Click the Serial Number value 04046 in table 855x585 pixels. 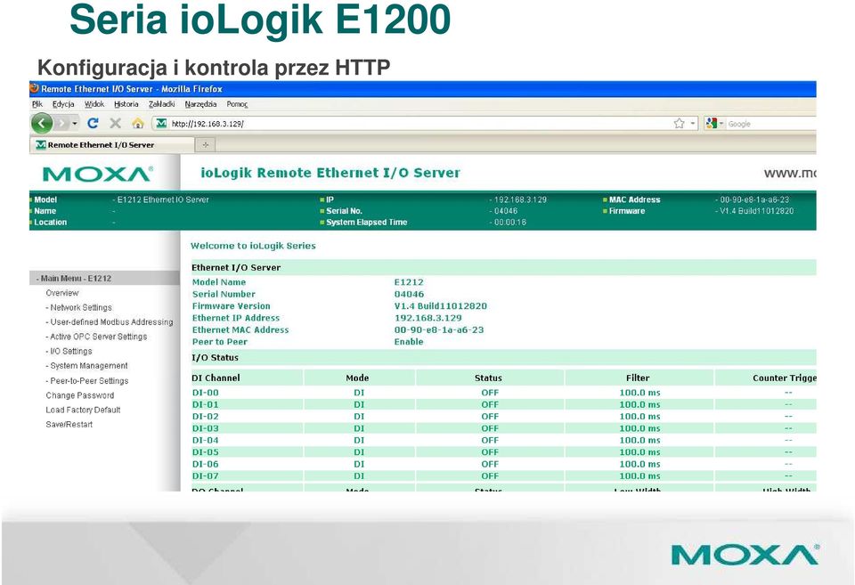click(409, 294)
